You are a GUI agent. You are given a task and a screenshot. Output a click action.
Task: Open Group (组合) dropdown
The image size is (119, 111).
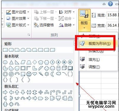pos(66,18)
